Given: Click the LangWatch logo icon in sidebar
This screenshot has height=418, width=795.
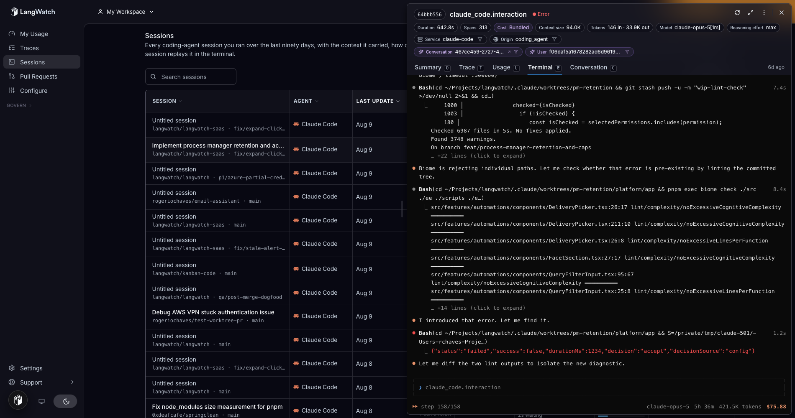Looking at the screenshot, I should [x=14, y=12].
